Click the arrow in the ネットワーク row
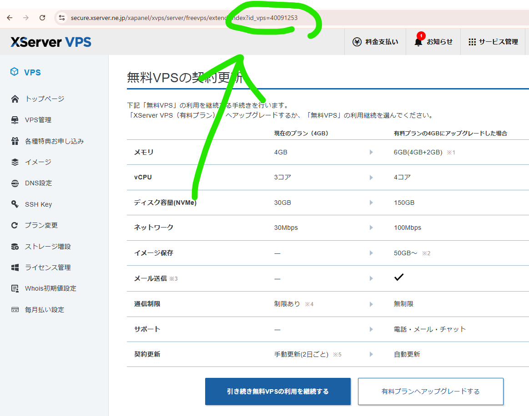 tap(371, 228)
